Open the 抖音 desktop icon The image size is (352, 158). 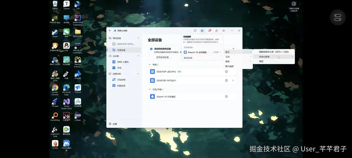point(66,75)
